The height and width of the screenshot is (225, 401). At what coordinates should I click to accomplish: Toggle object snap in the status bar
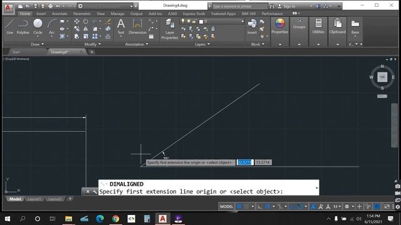coord(299,206)
